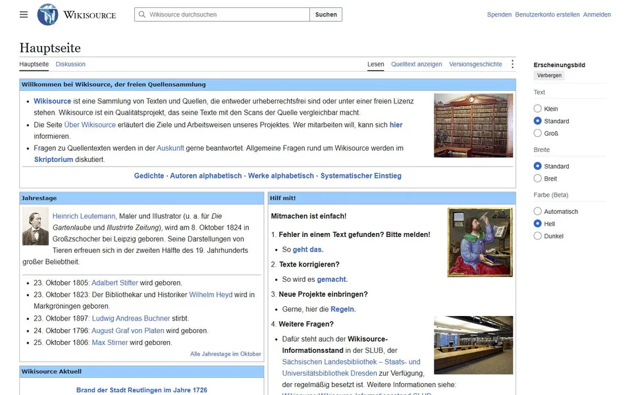Image resolution: width=632 pixels, height=395 pixels.
Task: Open the Adalbert Stifter link
Action: click(x=115, y=283)
